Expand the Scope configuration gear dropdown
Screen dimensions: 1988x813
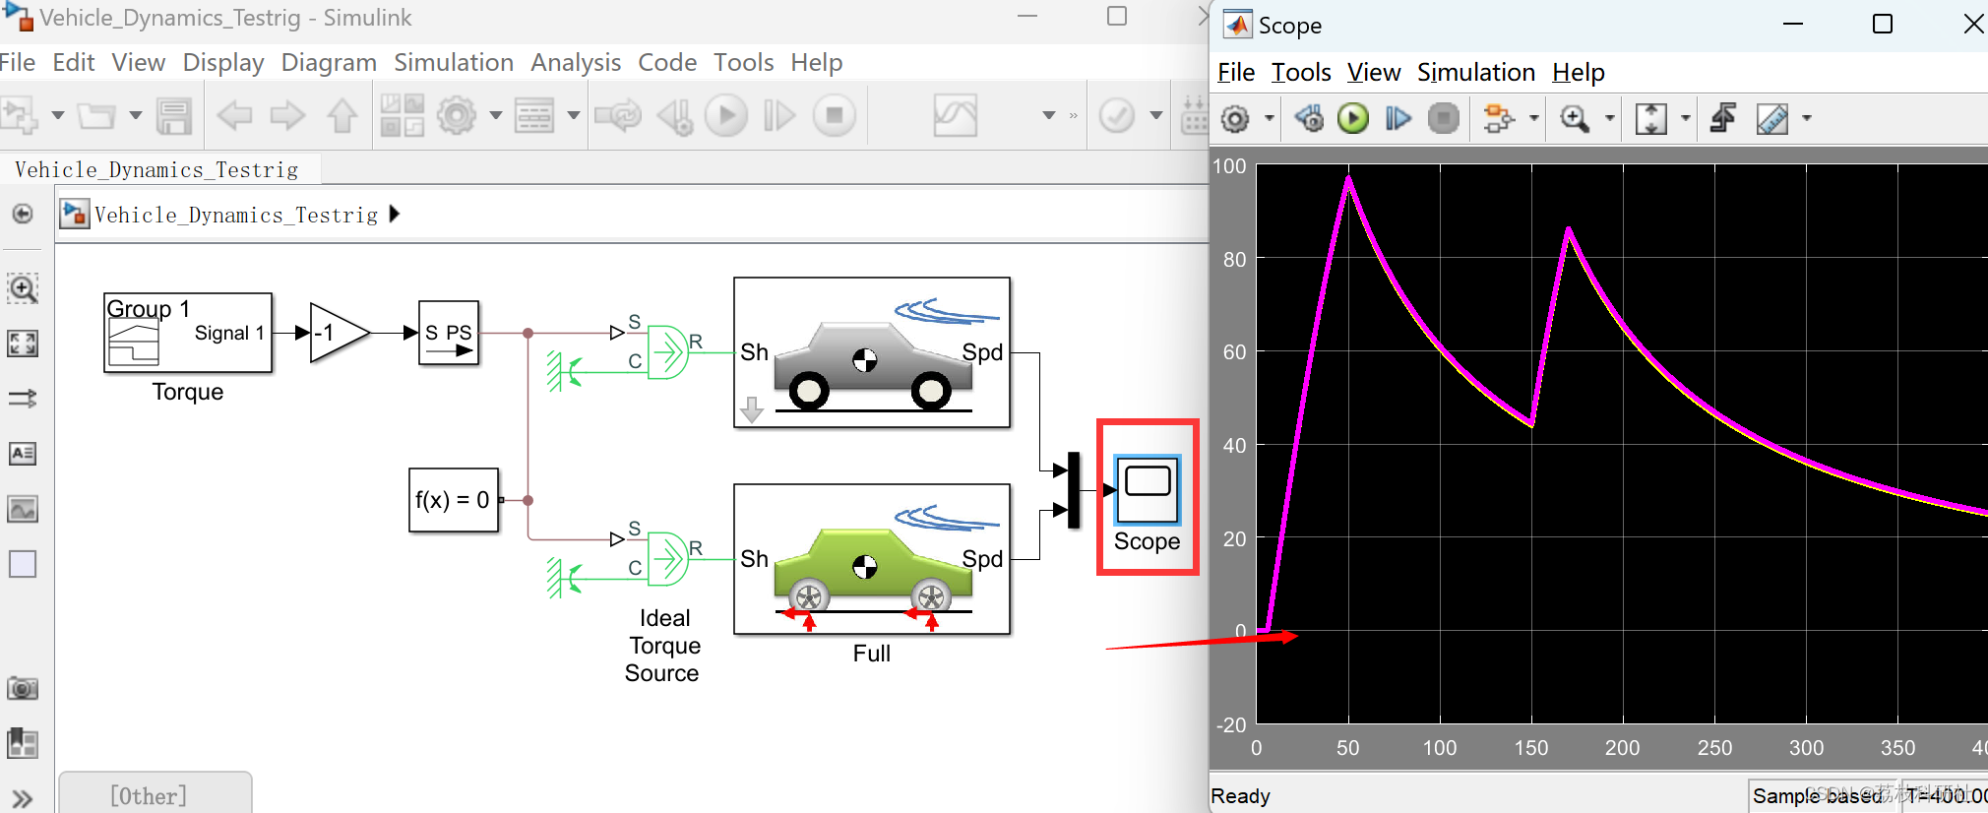point(1270,119)
